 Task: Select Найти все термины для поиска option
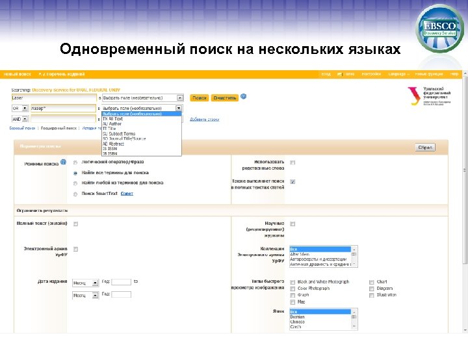75,173
